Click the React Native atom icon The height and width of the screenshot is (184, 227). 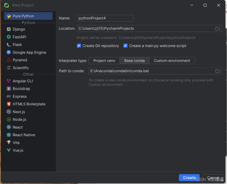click(x=9, y=135)
